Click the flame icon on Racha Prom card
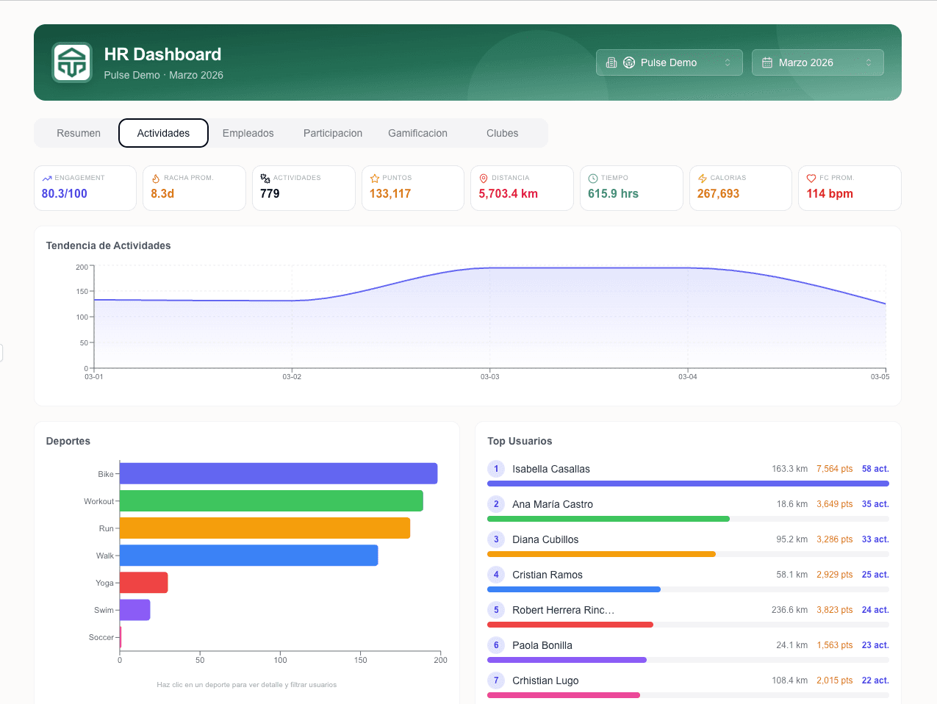937x704 pixels. pyautogui.click(x=157, y=177)
